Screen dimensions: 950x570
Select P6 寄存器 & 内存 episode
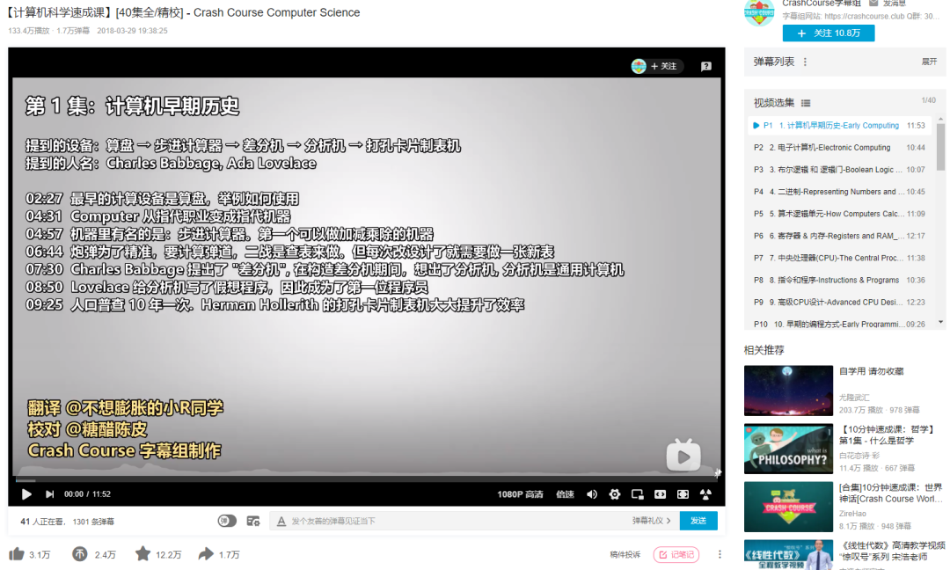tap(839, 236)
